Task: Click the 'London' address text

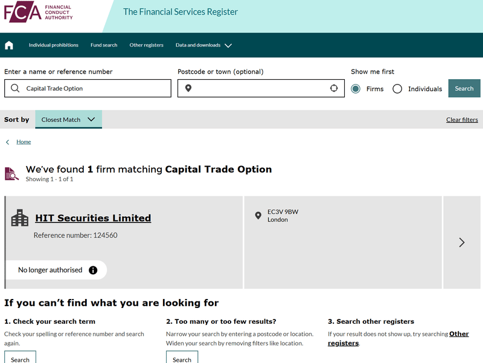Action: (x=278, y=220)
